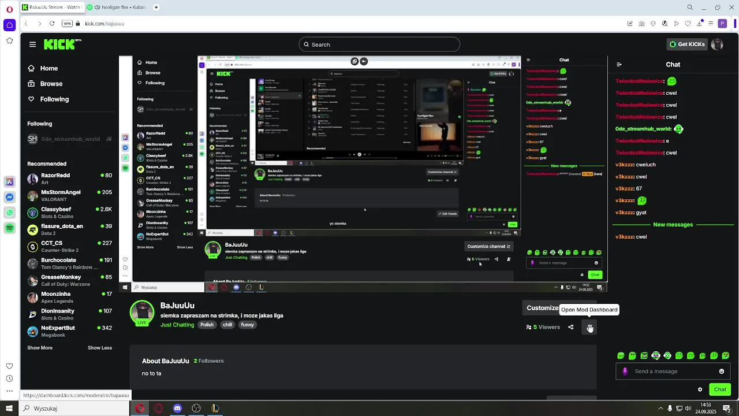
Task: Click New messages divider in chat
Action: click(673, 224)
